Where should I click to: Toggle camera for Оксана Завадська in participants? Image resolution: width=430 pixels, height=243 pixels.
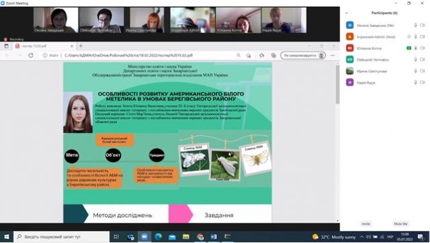(423, 26)
